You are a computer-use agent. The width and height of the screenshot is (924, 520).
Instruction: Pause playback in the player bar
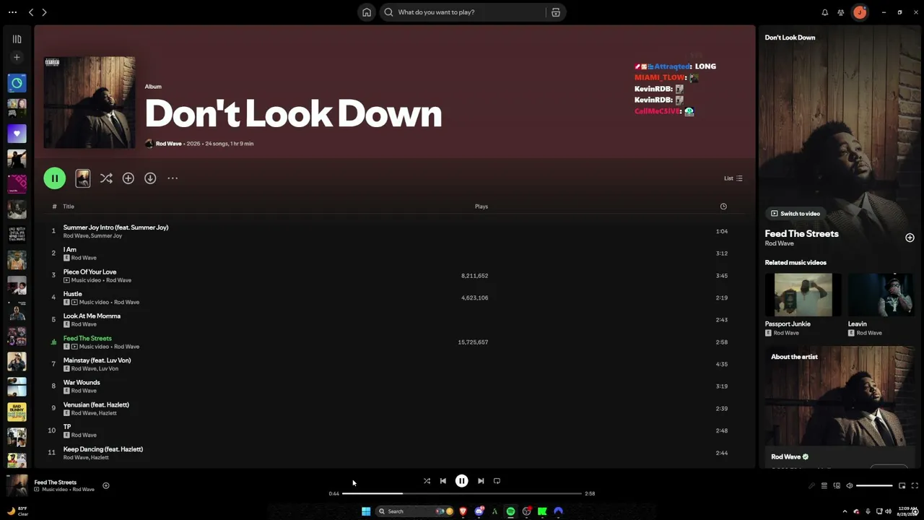(x=462, y=481)
